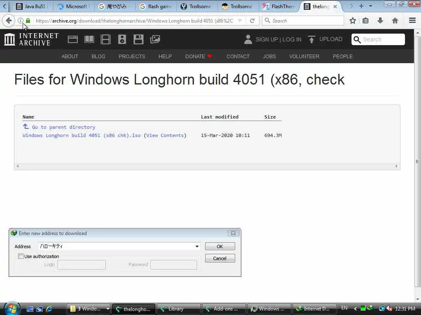
Task: Open the bookmarks list icon
Action: pos(365,21)
